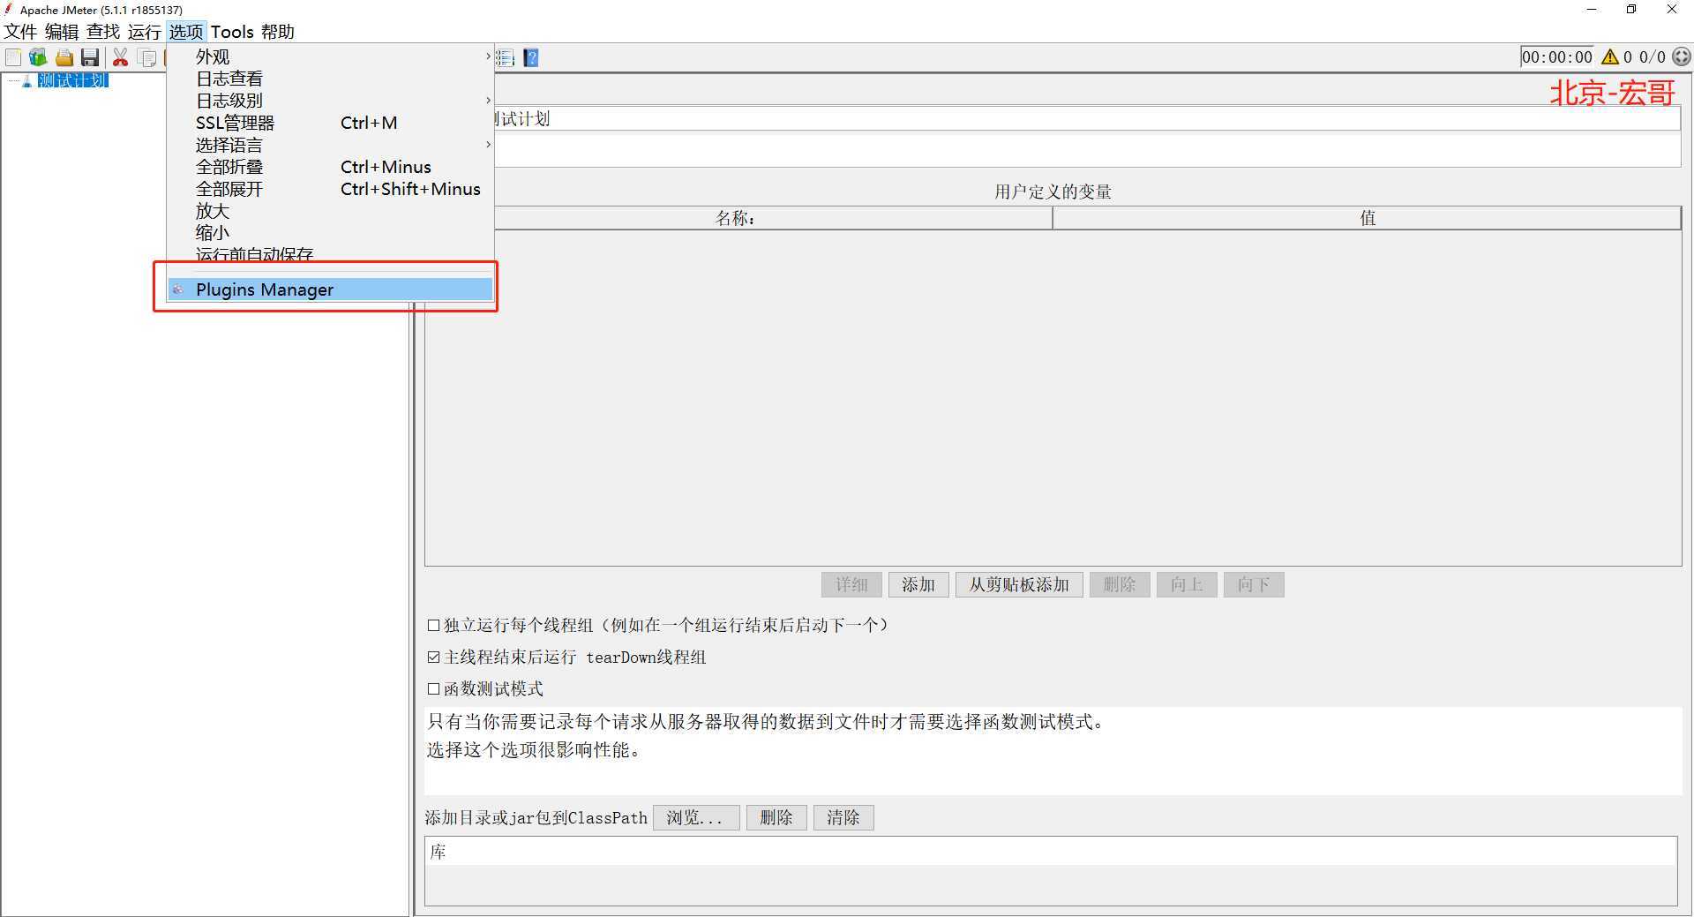Open the Templates toolbar icon
The height and width of the screenshot is (917, 1694).
38,57
